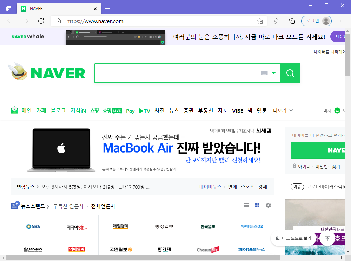The height and width of the screenshot is (261, 351).
Task: Open the 카페 service
Action: pos(41,111)
